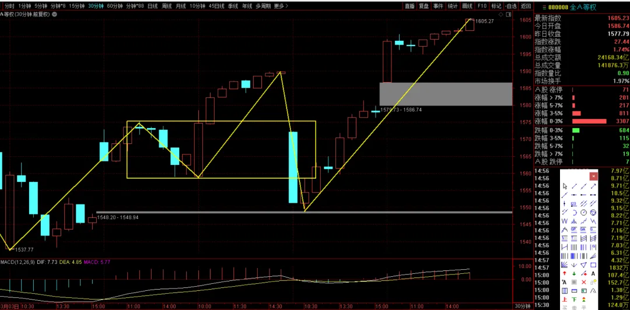Screen dimensions: 630x310
Task: Open the 事件 events button
Action: pyautogui.click(x=438, y=6)
